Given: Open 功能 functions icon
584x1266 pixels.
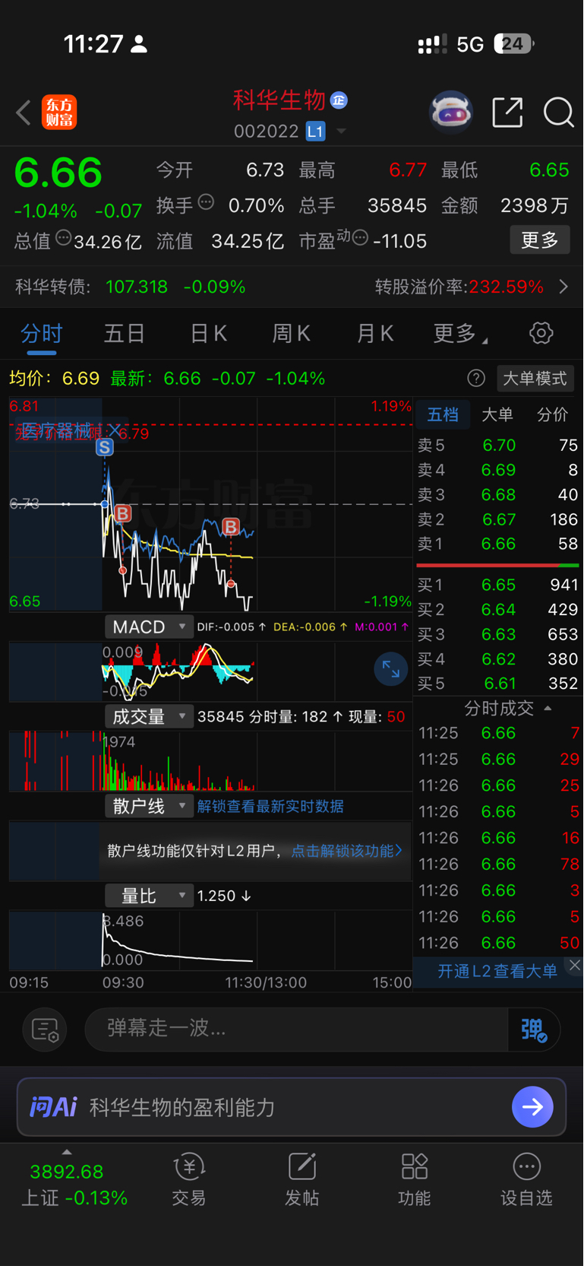Looking at the screenshot, I should (x=415, y=1179).
